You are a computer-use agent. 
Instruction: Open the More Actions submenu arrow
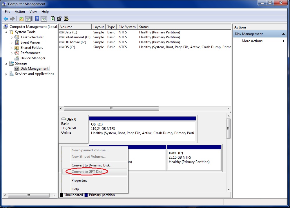(x=284, y=41)
